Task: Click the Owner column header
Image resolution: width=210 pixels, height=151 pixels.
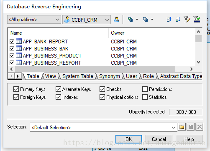Action: 152,33
